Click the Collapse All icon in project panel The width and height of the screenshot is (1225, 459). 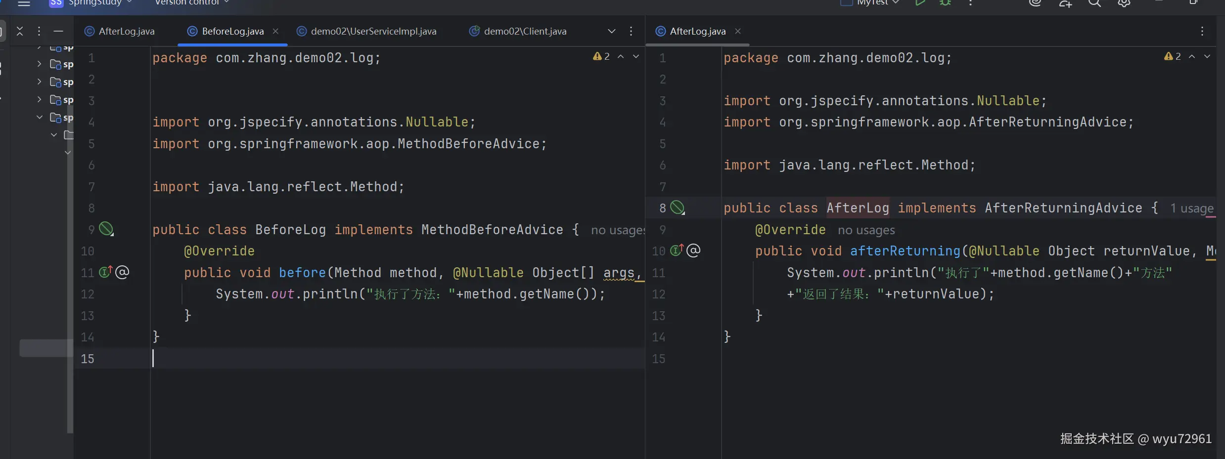[20, 31]
